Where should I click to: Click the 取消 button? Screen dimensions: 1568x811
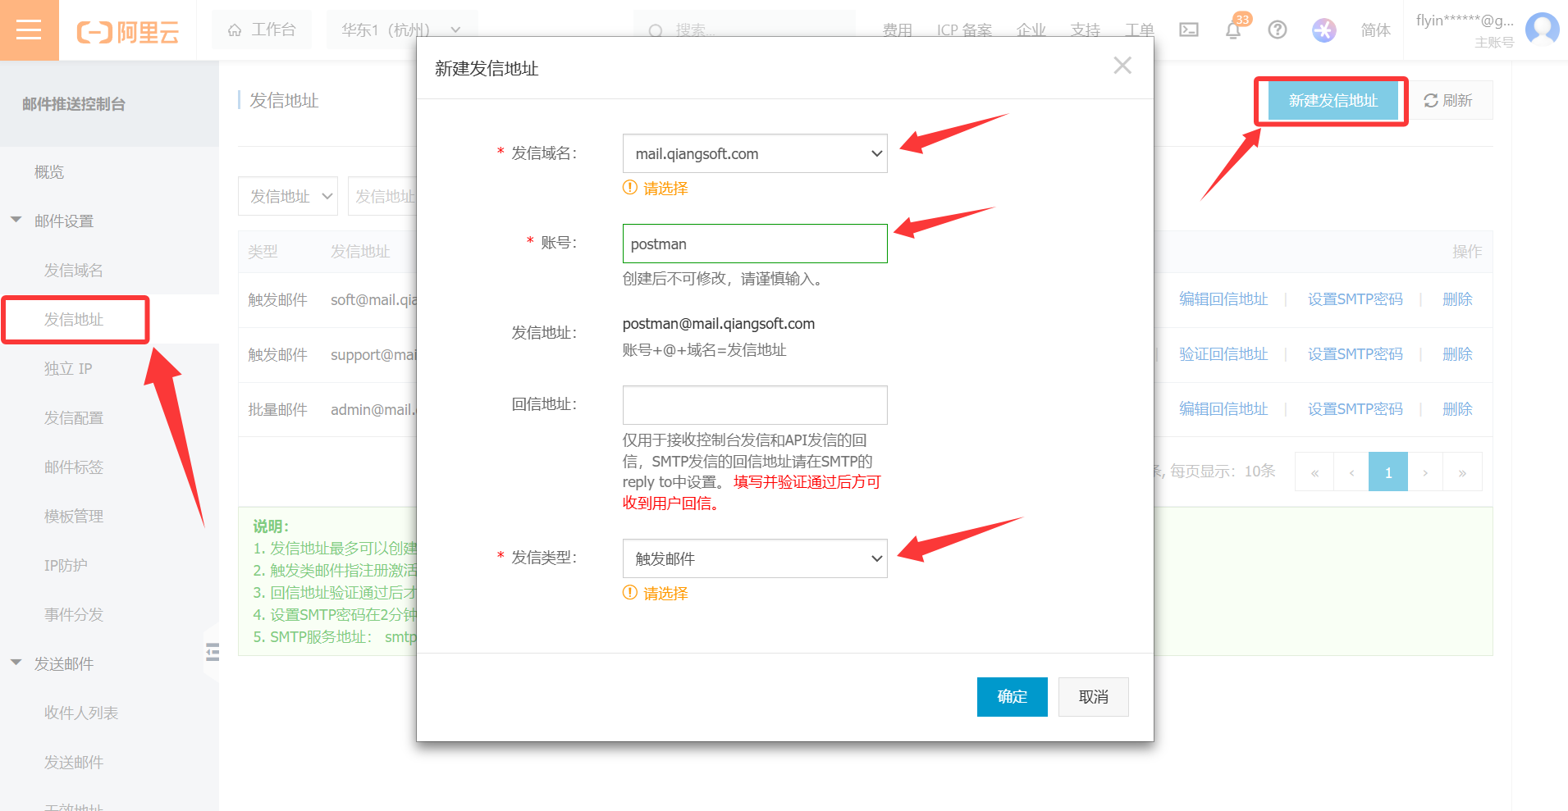[x=1093, y=696]
